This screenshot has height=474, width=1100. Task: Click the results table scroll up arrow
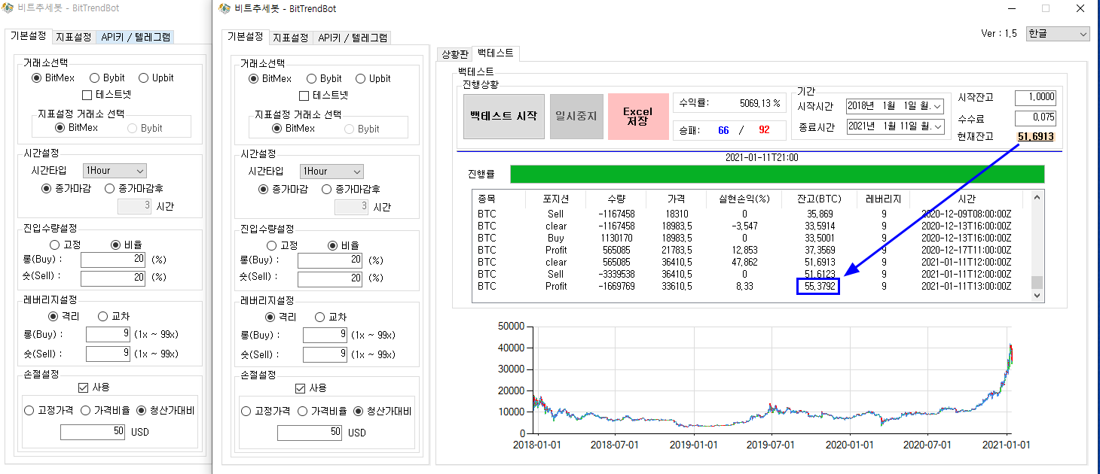pos(1037,197)
